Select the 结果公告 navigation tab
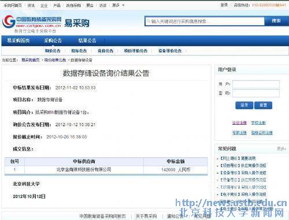 [x=87, y=40]
